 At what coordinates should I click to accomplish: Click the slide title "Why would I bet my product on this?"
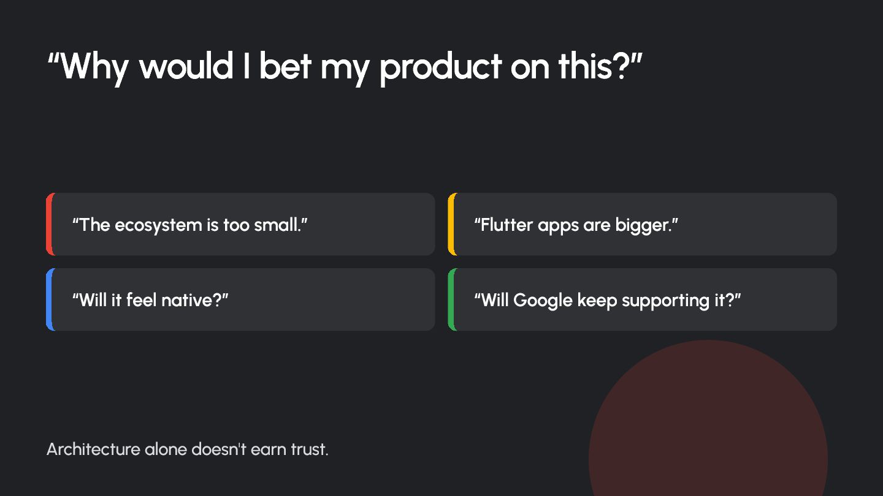coord(345,66)
